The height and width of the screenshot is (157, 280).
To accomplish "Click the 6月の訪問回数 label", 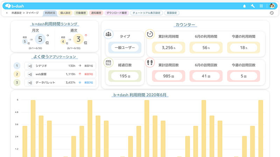I will tap(206, 65).
